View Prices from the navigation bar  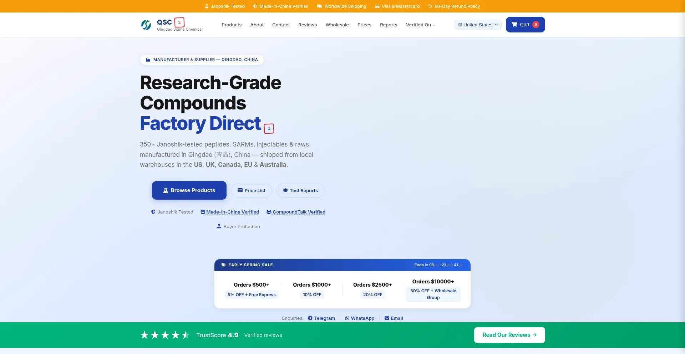(x=364, y=25)
